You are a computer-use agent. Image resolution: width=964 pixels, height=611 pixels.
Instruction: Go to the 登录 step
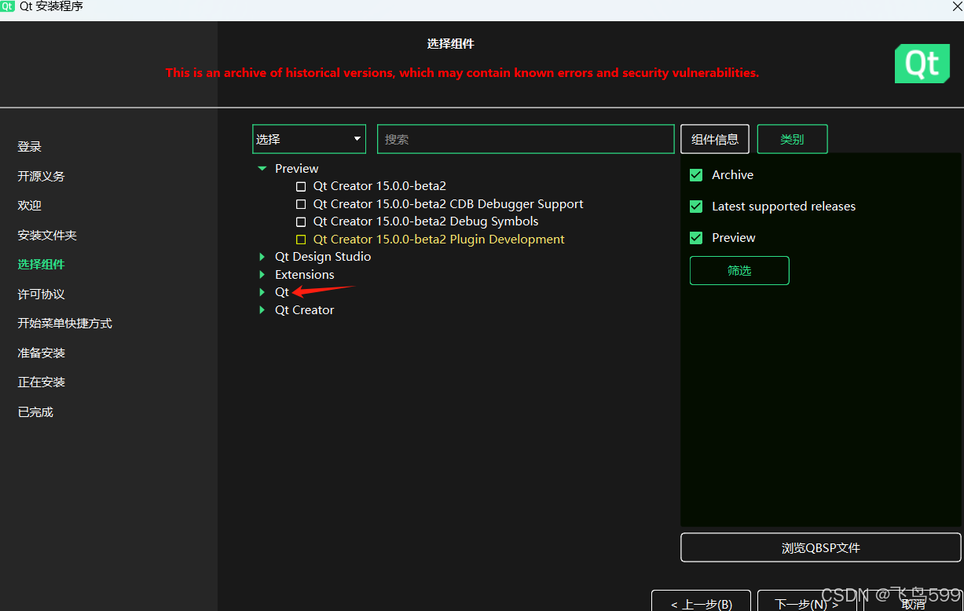click(30, 147)
